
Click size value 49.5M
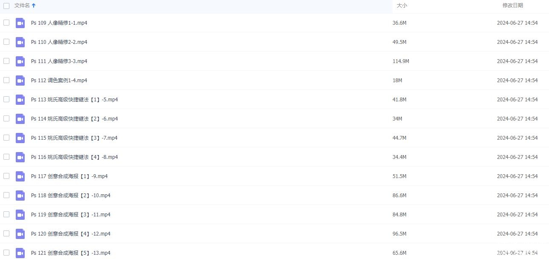pyautogui.click(x=400, y=42)
